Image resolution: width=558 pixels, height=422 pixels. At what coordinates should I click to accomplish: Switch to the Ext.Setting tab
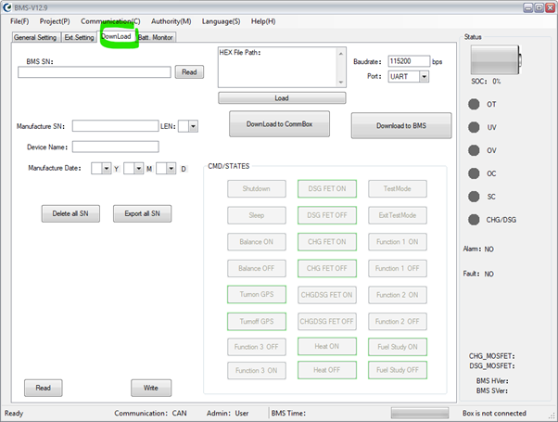click(79, 37)
